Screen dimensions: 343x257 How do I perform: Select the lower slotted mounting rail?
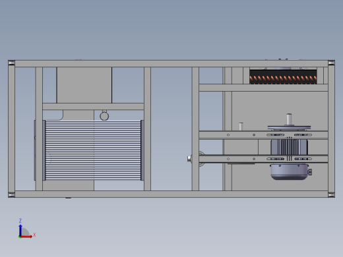(263, 159)
